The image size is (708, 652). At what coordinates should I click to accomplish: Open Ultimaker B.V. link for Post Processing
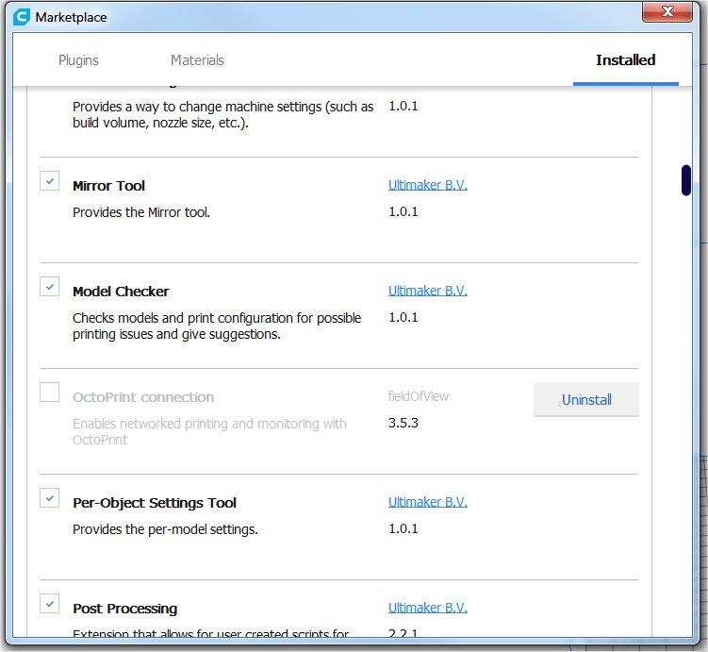click(x=428, y=609)
